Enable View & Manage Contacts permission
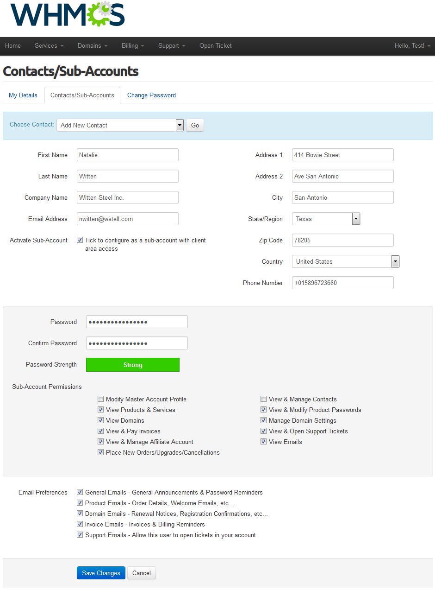 pyautogui.click(x=263, y=399)
